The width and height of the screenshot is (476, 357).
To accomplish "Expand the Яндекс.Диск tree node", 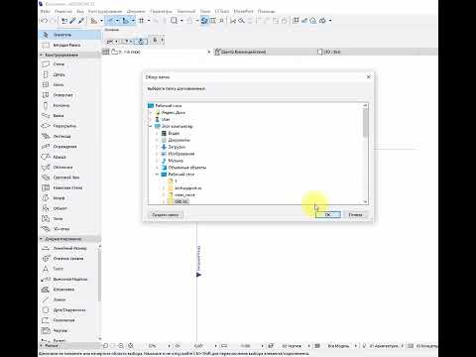I will 151,112.
